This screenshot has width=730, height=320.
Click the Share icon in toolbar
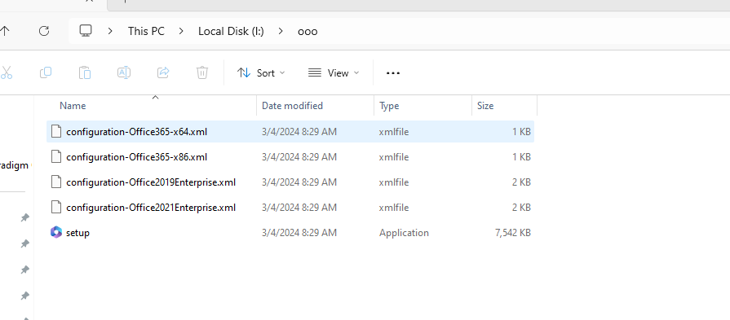click(x=163, y=72)
